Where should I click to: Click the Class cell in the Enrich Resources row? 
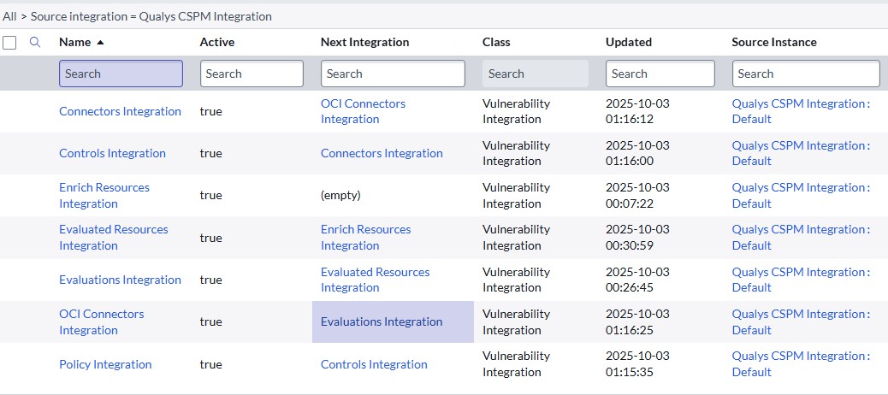point(516,195)
